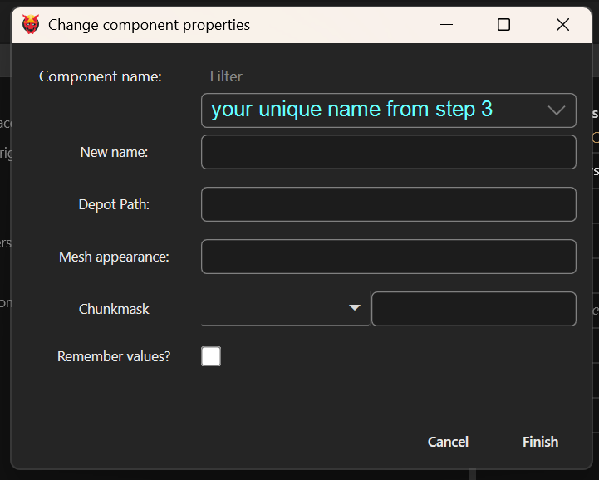This screenshot has height=480, width=599.
Task: Click the 'Depot Path:' label
Action: click(x=114, y=204)
